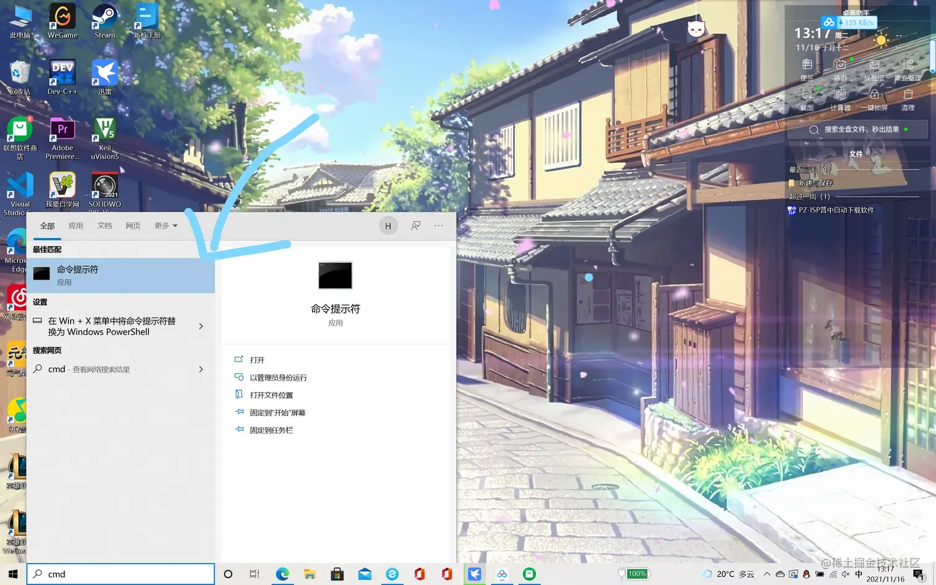Open the Keil uVision5 desktop shortcut
This screenshot has height=585, width=936.
[105, 139]
